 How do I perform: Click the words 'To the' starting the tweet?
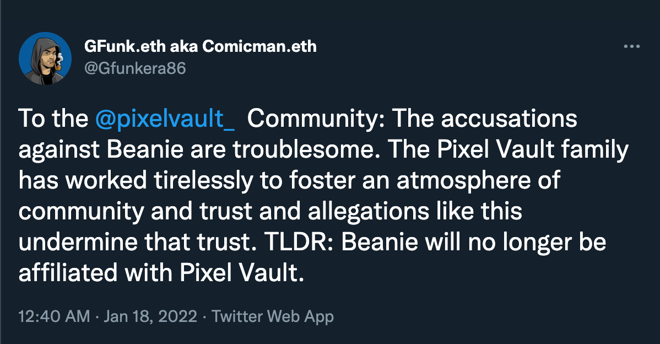(53, 120)
